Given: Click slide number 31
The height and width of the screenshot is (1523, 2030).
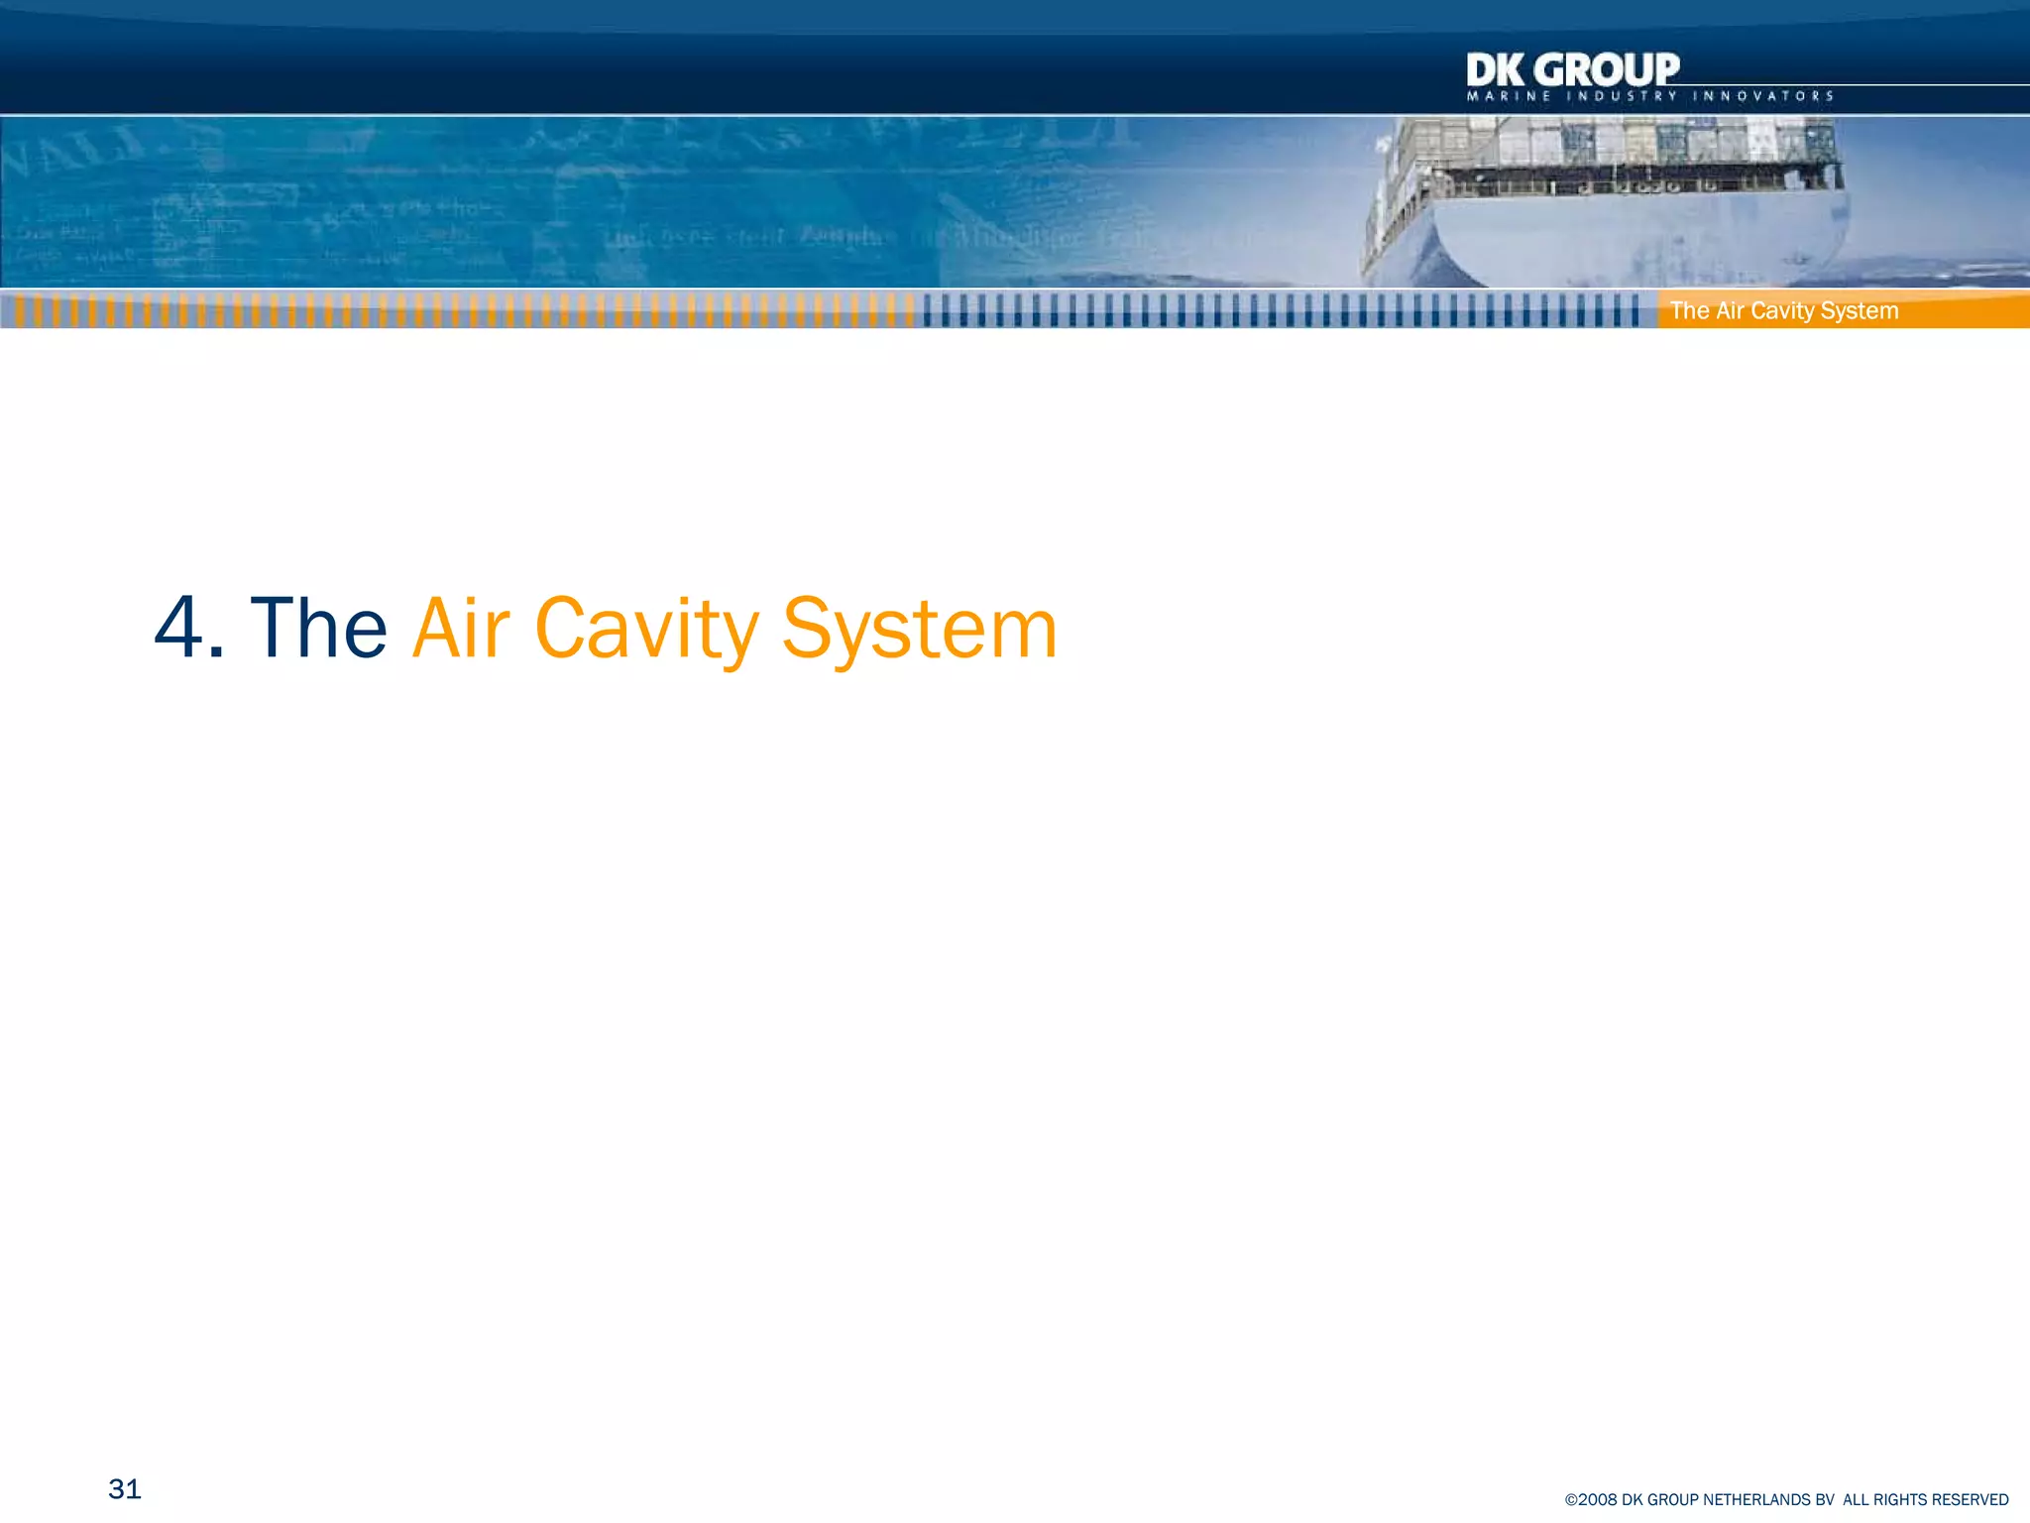Looking at the screenshot, I should (125, 1488).
